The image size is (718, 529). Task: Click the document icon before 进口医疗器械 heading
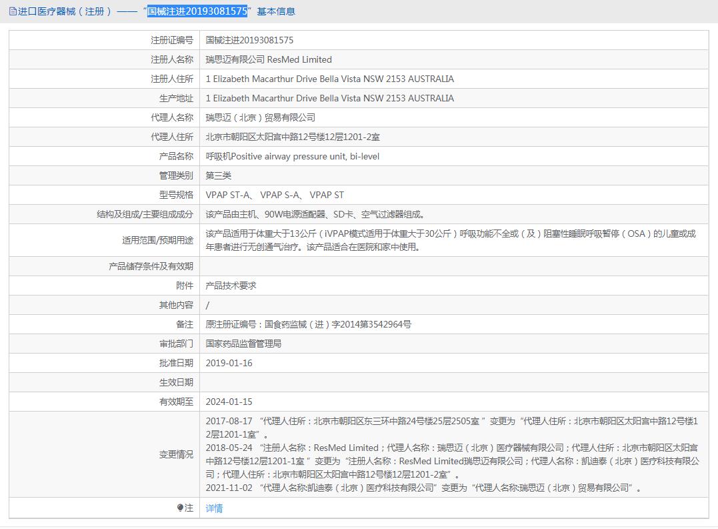pos(13,11)
